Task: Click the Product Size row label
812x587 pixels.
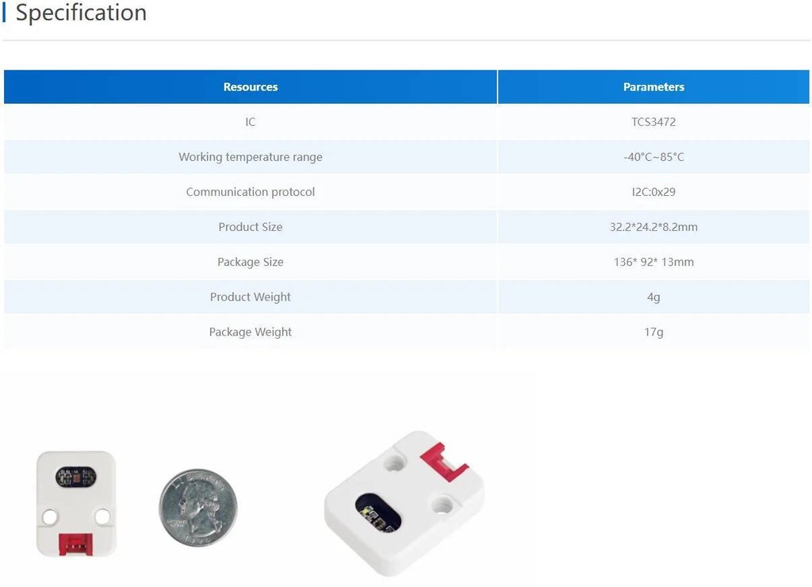Action: click(x=251, y=227)
